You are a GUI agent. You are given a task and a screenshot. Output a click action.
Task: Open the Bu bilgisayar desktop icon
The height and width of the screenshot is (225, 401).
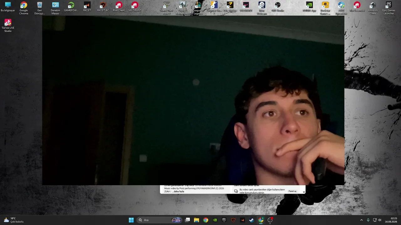pos(8,7)
